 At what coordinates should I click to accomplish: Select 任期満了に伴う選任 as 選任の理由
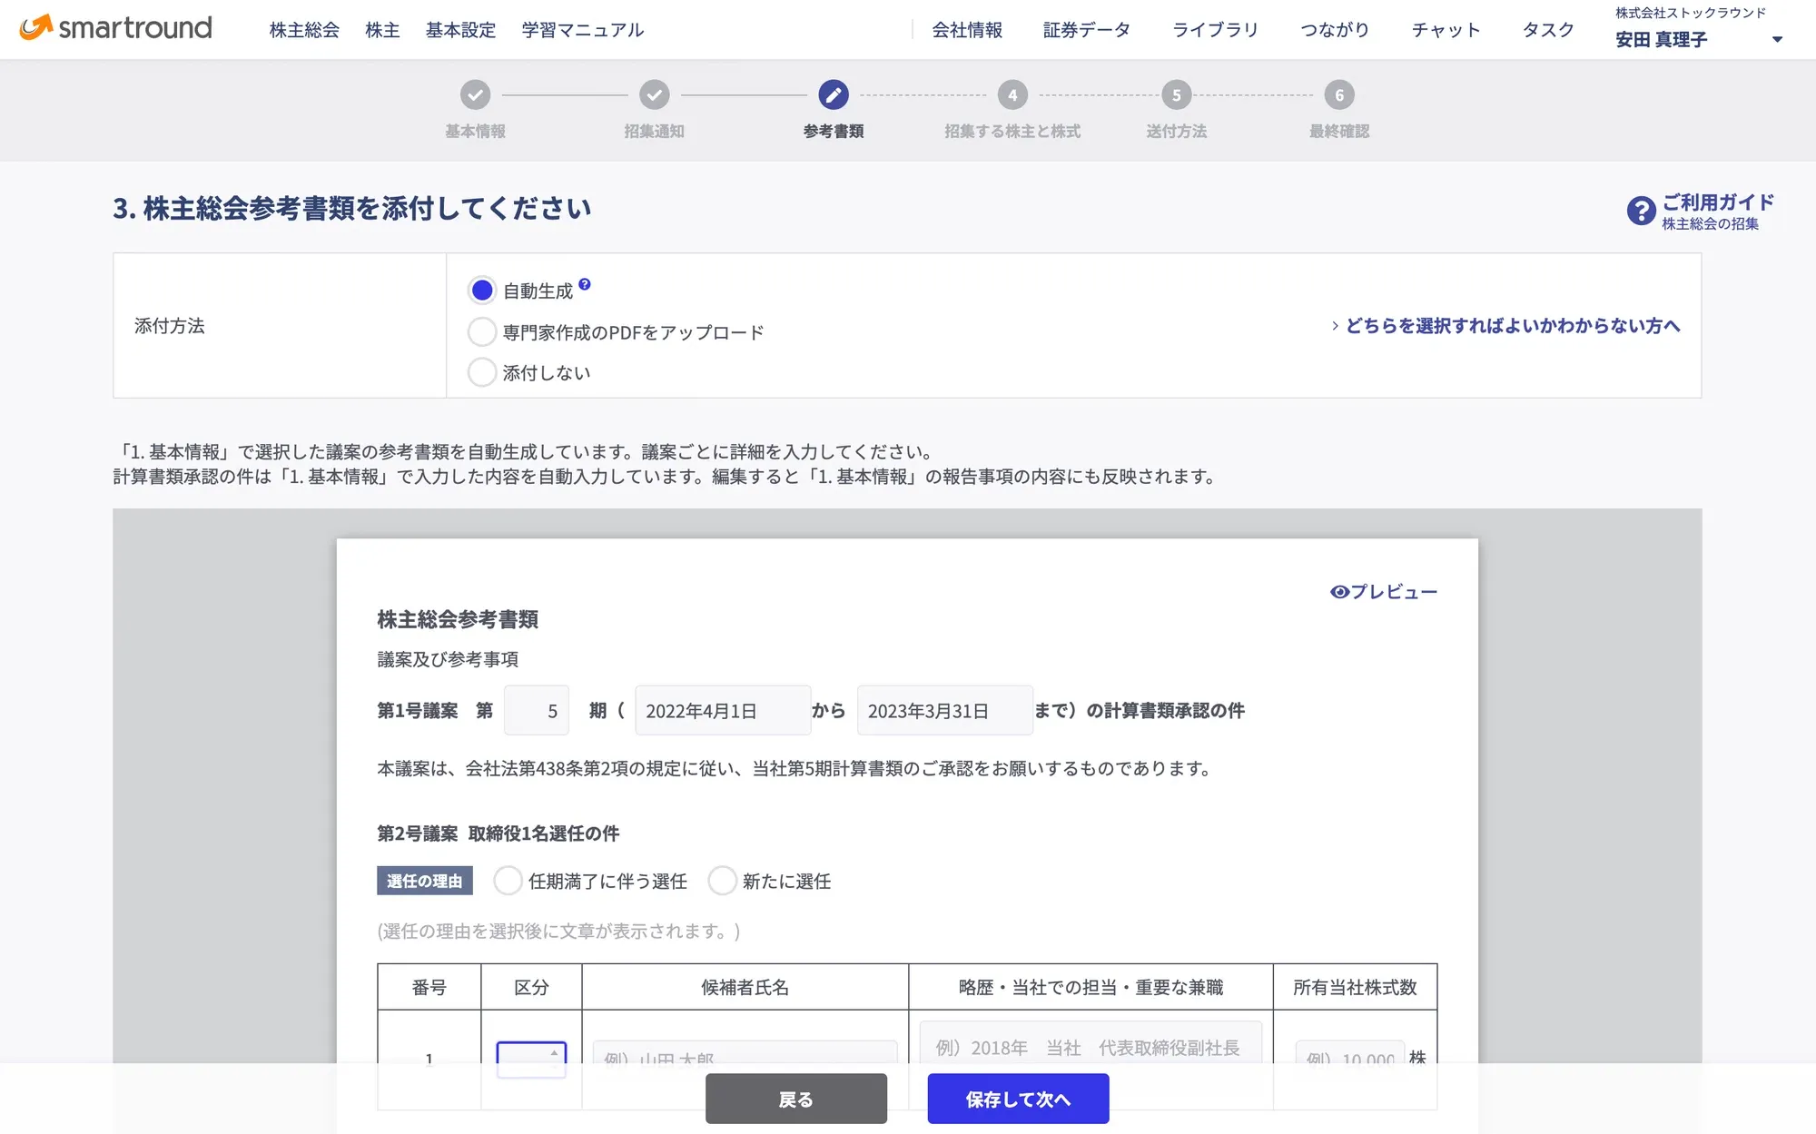(508, 881)
